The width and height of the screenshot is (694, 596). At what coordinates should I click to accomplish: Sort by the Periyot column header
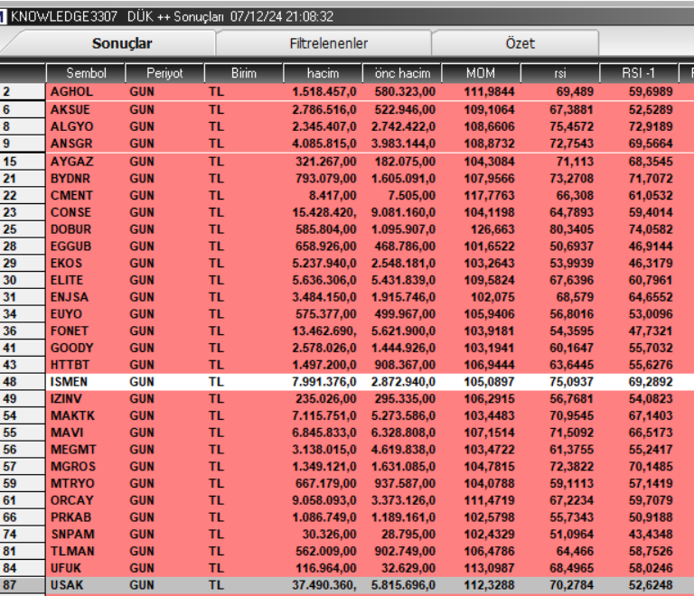(164, 73)
